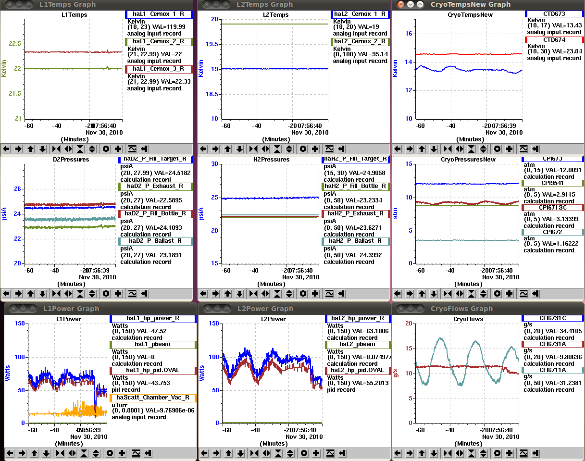Click the wave-line icon in L2Power toolbar

click(330, 453)
